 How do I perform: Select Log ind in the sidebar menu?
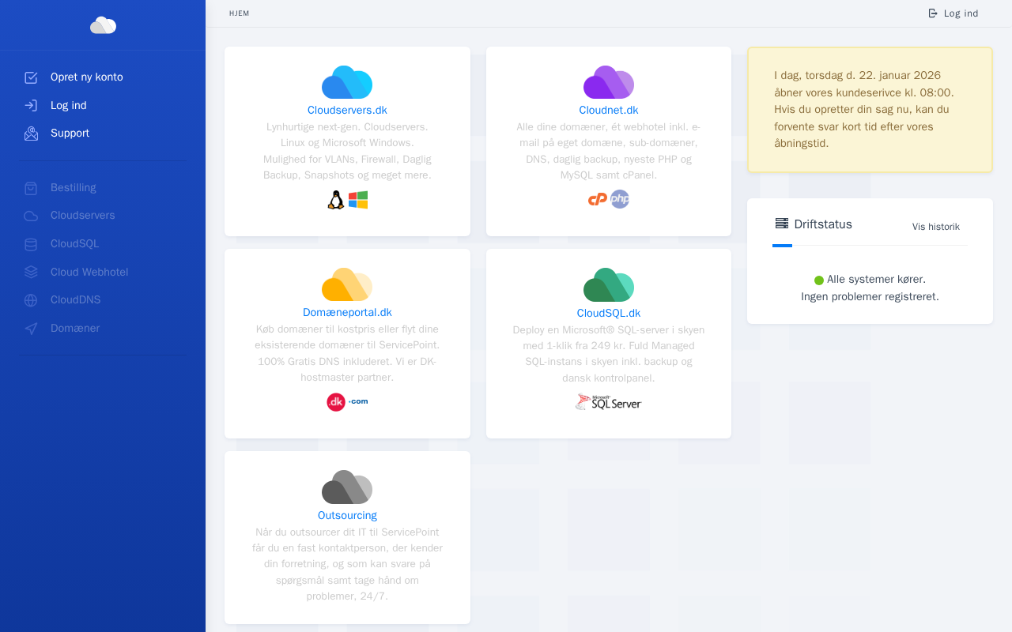pos(69,105)
